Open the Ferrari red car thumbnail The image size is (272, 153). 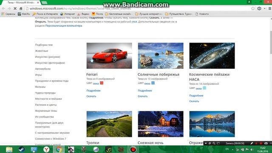(109, 56)
